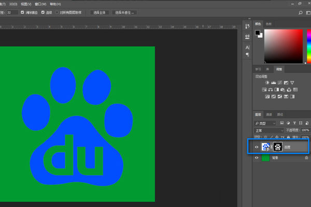
Task: Lock transparent pixels in Layers panel
Action: pos(265,137)
